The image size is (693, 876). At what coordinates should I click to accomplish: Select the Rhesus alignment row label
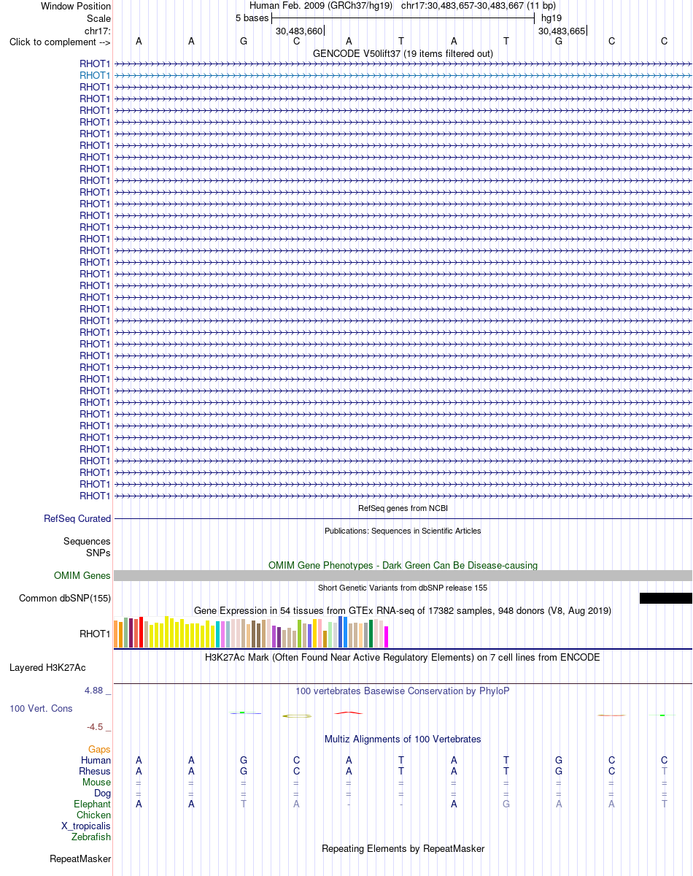[x=95, y=771]
